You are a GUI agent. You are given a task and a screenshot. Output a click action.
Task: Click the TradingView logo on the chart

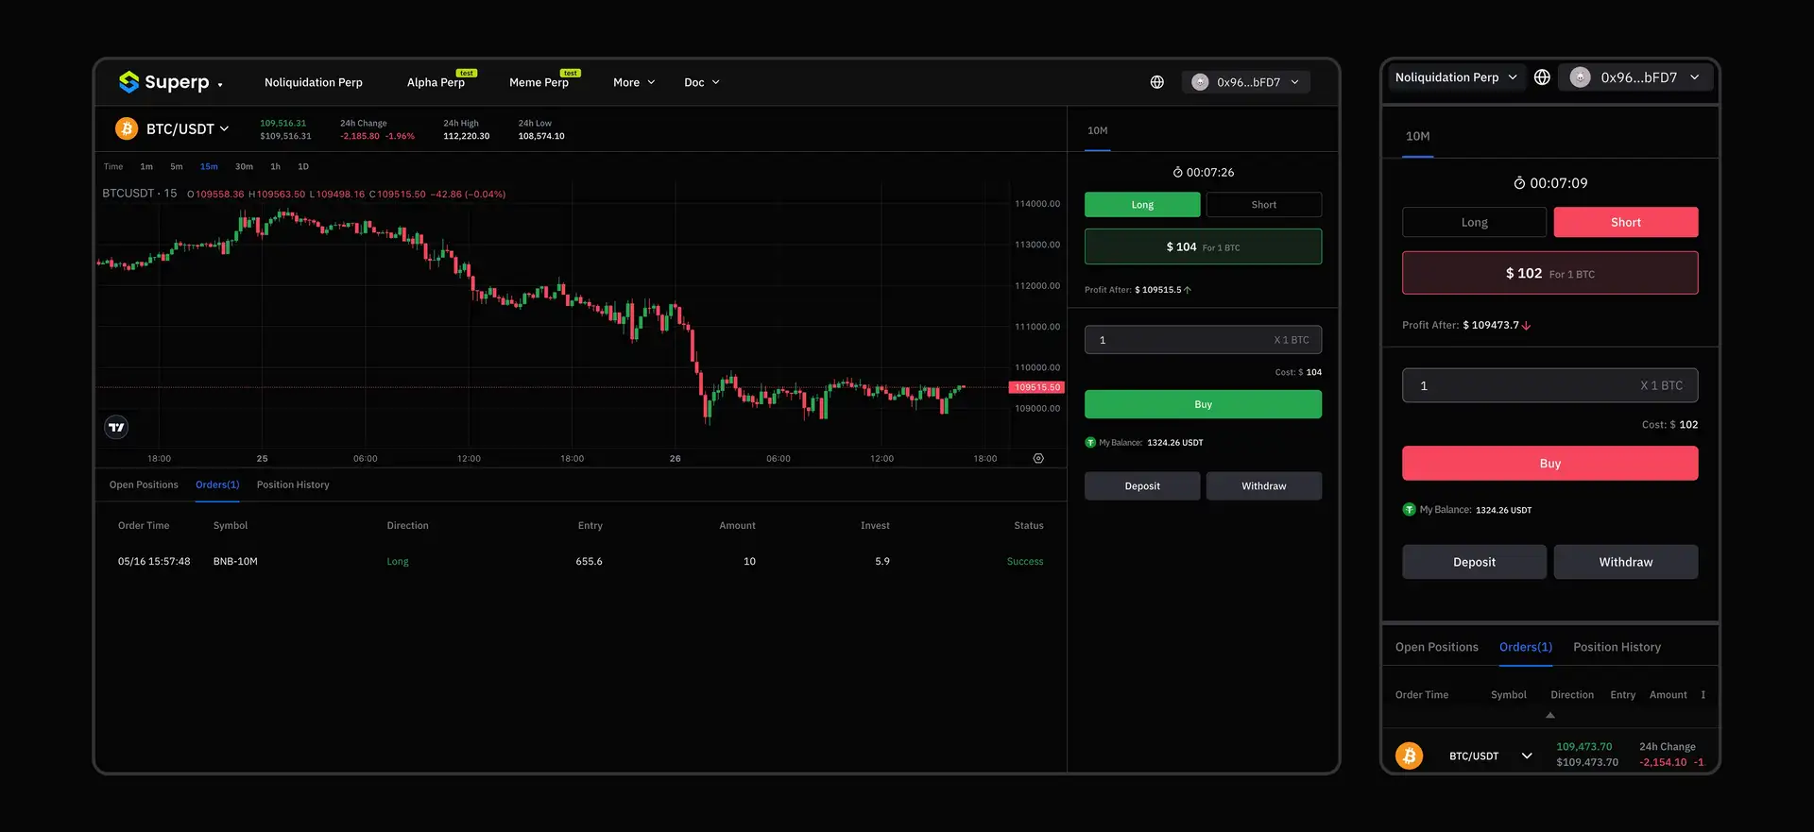click(x=116, y=427)
